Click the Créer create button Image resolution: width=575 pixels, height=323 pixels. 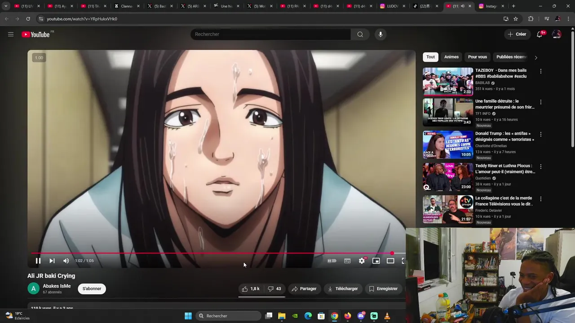(x=517, y=34)
